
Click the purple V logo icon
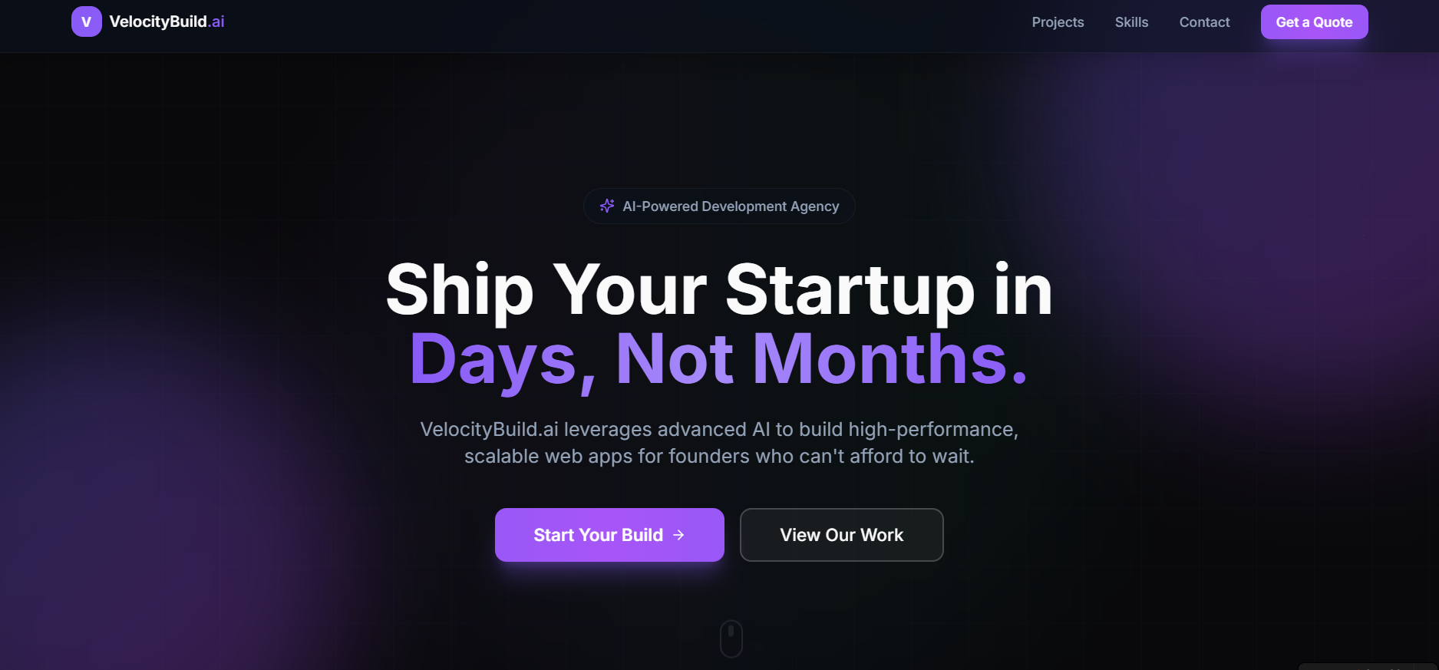(x=87, y=21)
